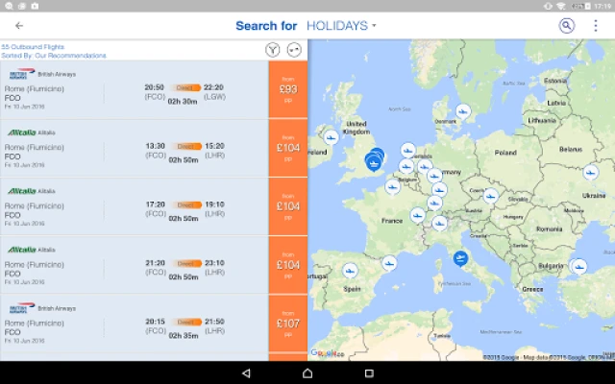Image resolution: width=615 pixels, height=384 pixels.
Task: Click '02h 30m' duration on first flight
Action: tap(183, 102)
